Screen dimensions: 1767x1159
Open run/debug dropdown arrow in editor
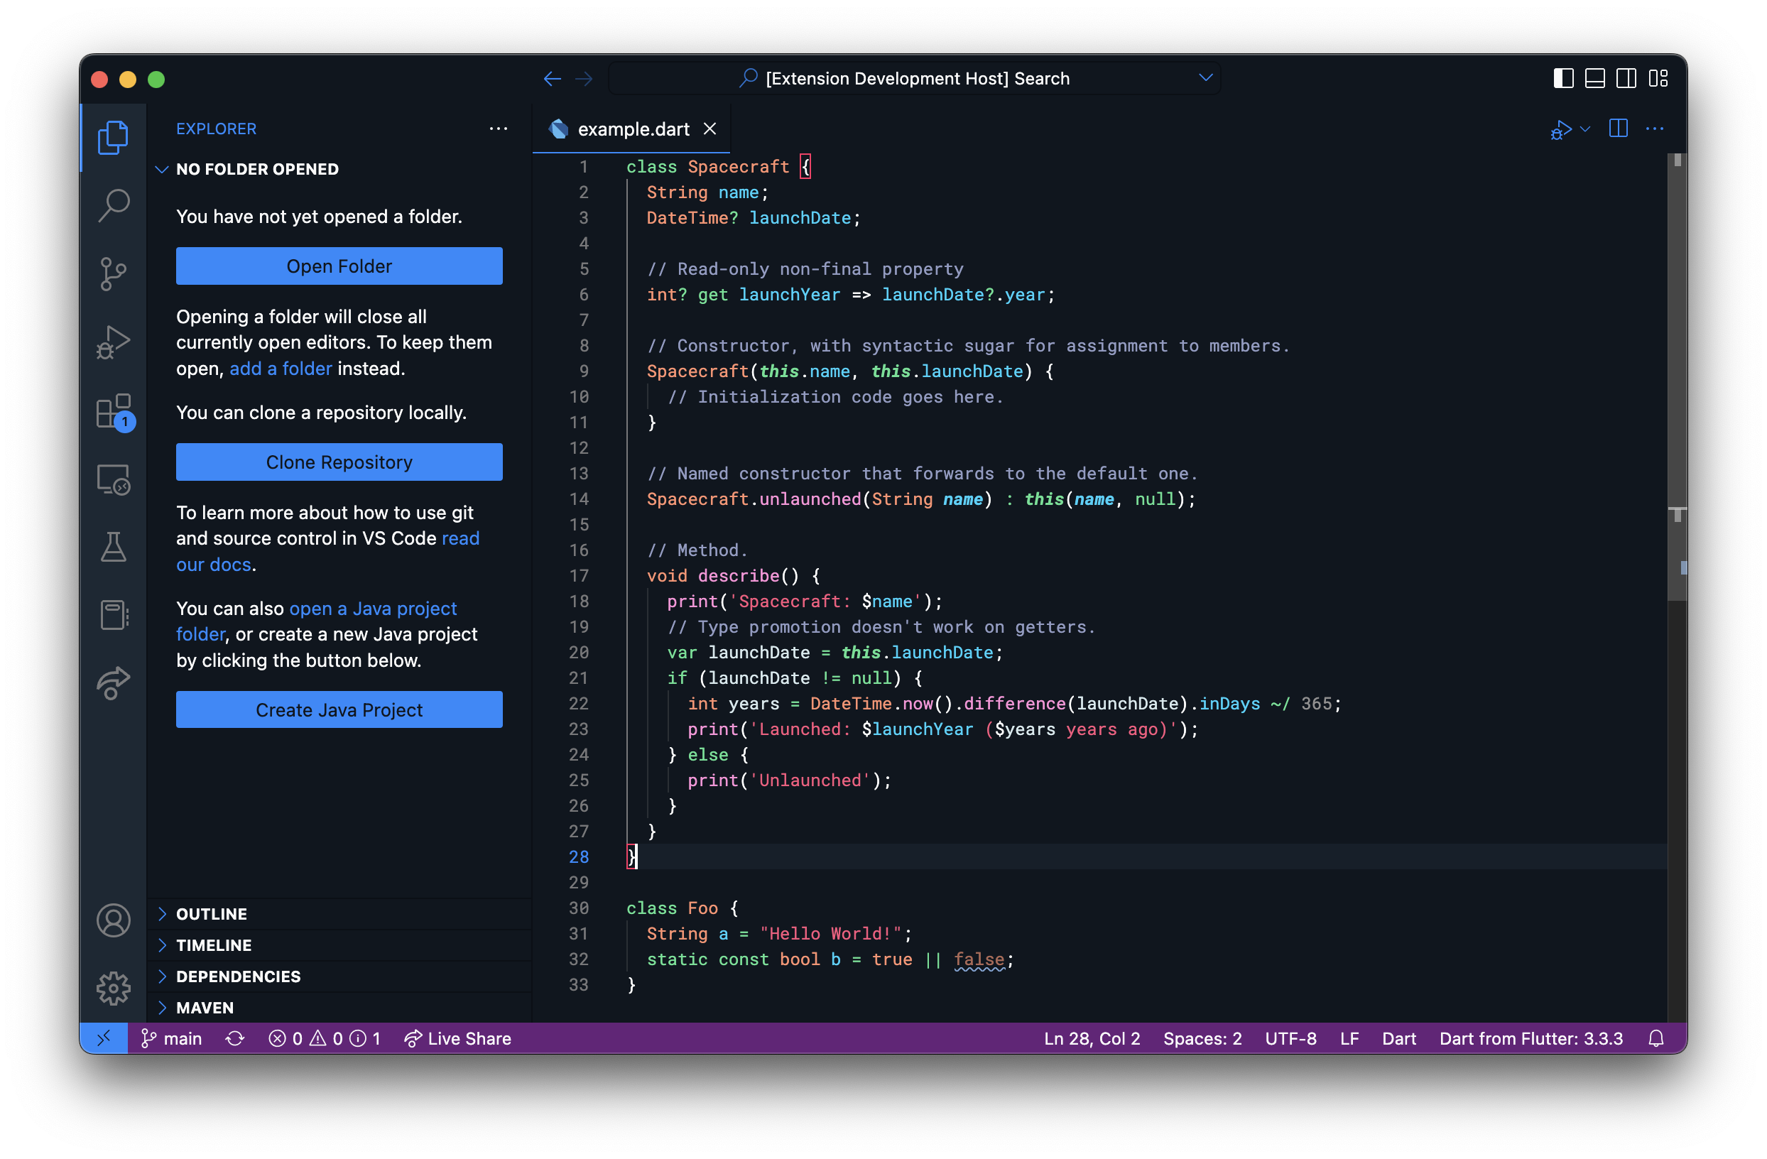click(x=1585, y=129)
